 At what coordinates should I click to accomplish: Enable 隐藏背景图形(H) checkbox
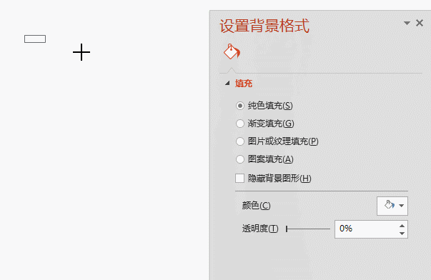pos(239,178)
